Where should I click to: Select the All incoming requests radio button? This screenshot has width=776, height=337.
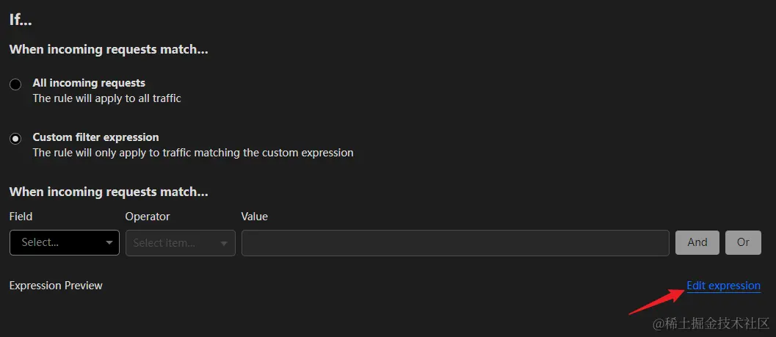[x=15, y=84]
